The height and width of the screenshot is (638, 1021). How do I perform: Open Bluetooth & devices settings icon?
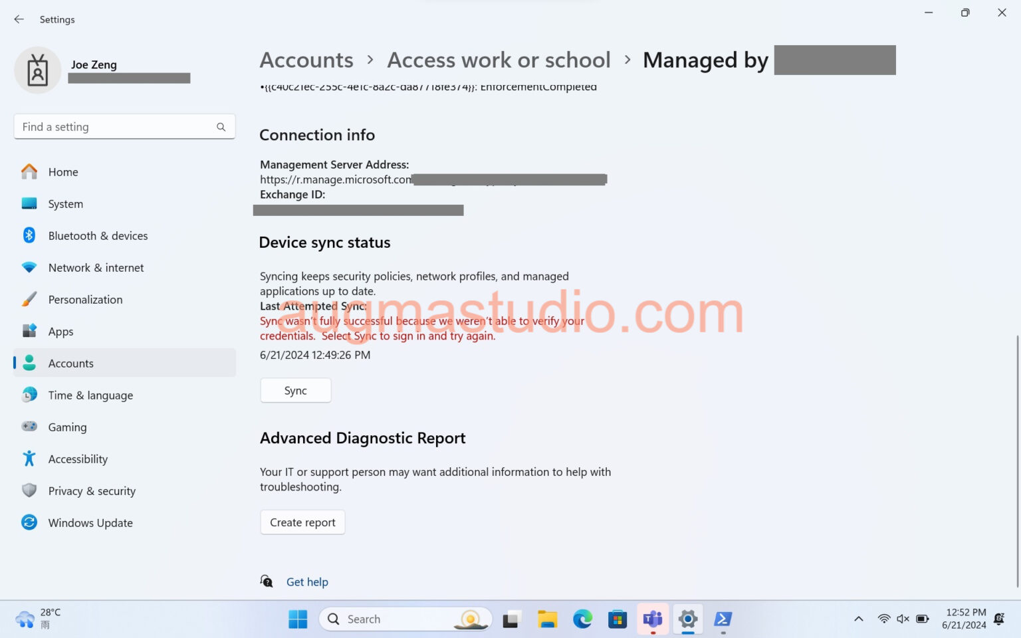point(29,235)
